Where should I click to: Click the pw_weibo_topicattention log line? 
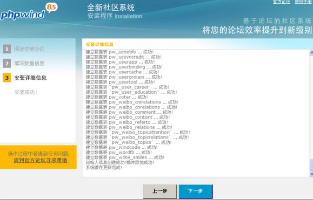(138, 132)
